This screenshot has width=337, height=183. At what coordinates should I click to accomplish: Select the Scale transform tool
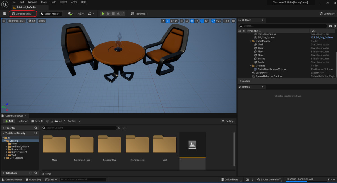pos(176,21)
